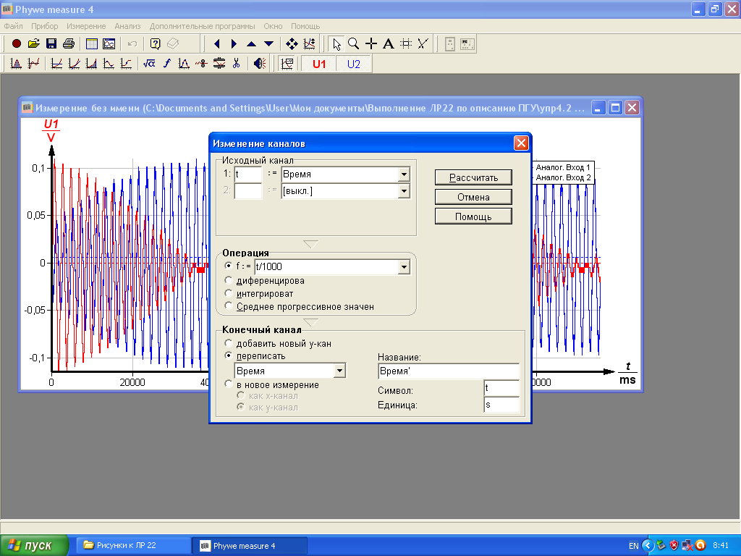
Task: Open a measurement file with the folder icon
Action: pyautogui.click(x=34, y=44)
